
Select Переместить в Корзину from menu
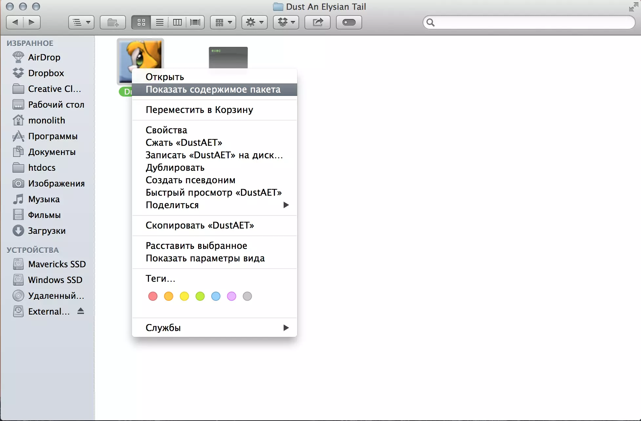(199, 110)
